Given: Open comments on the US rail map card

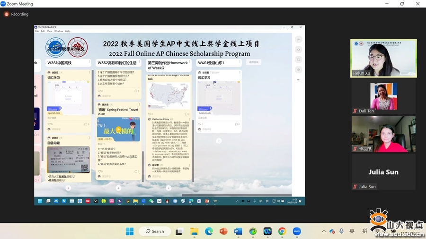Looking at the screenshot, I should 187,114.
